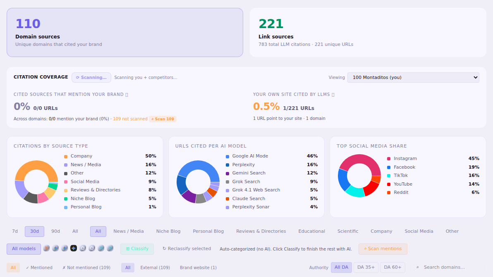The width and height of the screenshot is (493, 277).
Task: Click Reclassify selected
Action: pos(187,249)
